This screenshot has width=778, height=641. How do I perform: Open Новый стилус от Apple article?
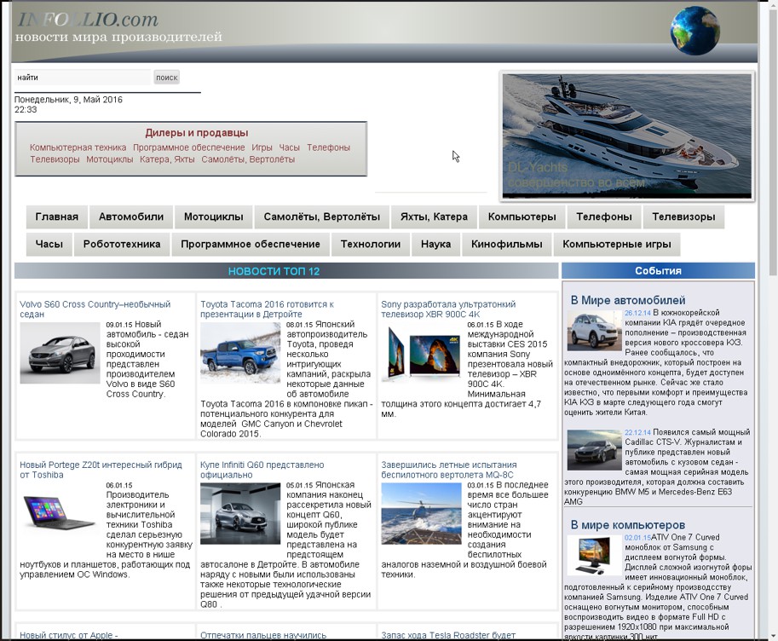[68, 635]
